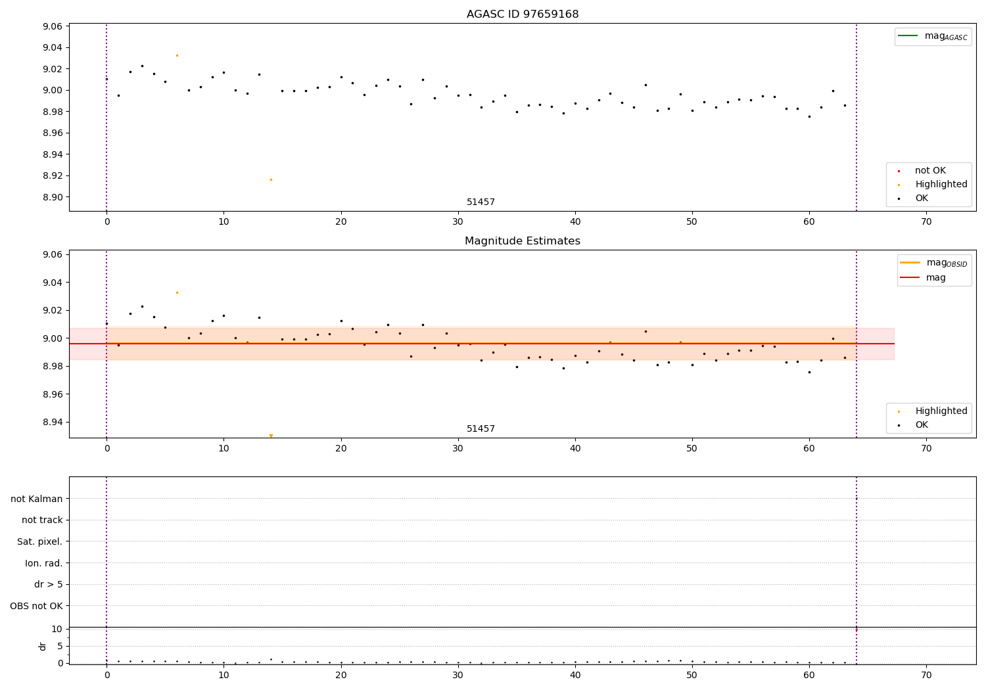Screen dimensions: 986x690
Task: Click the 'dr' y-axis label
Action: click(43, 646)
